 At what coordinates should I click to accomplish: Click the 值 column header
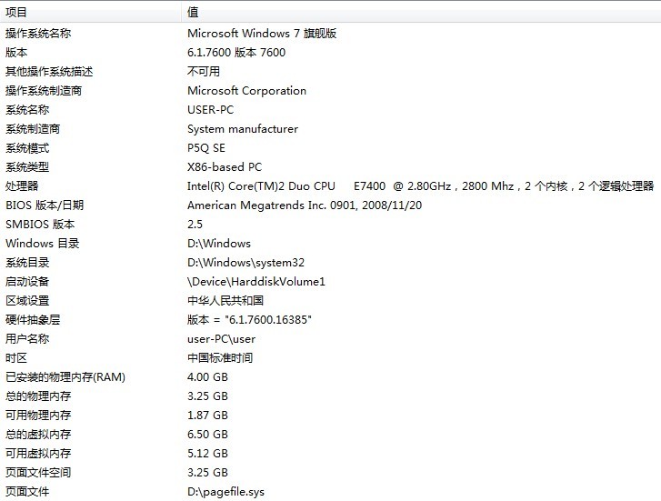[x=421, y=12]
